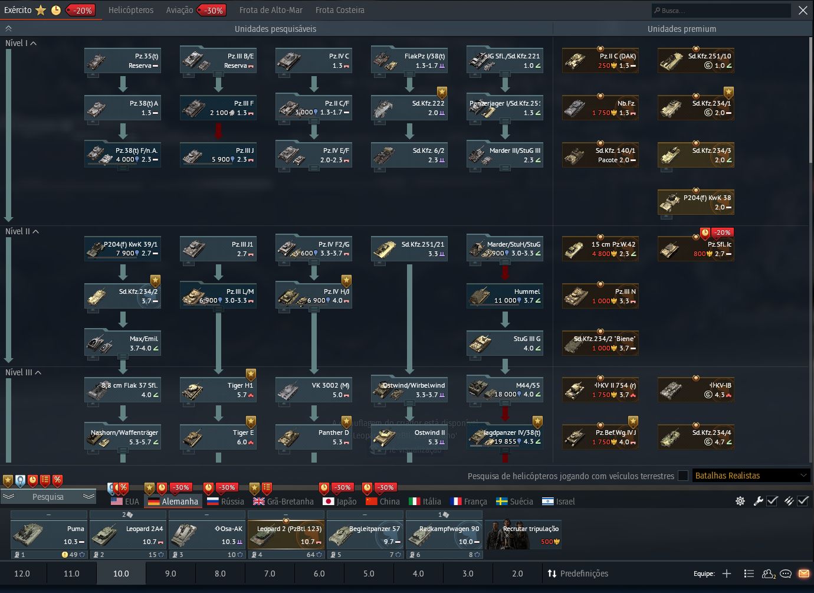Viewport: 814px width, 593px height.
Task: Select the 9.0 battle rating preset
Action: tap(170, 574)
